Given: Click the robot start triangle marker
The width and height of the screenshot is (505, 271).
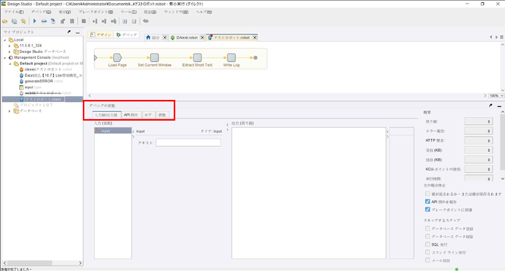Looking at the screenshot, I should 95,58.
